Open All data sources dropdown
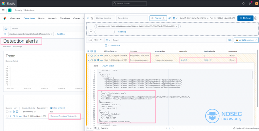The height and width of the screenshot is (131, 259). [x=246, y=40]
